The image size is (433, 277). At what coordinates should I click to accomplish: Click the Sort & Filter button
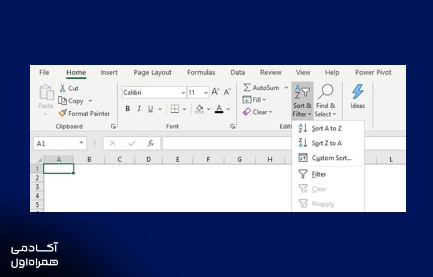(302, 101)
